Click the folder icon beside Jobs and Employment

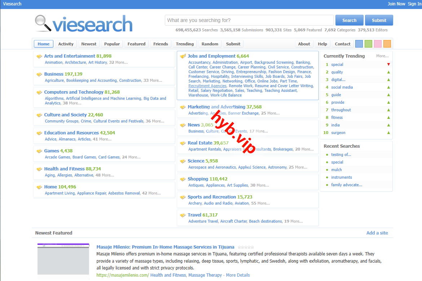(x=183, y=56)
